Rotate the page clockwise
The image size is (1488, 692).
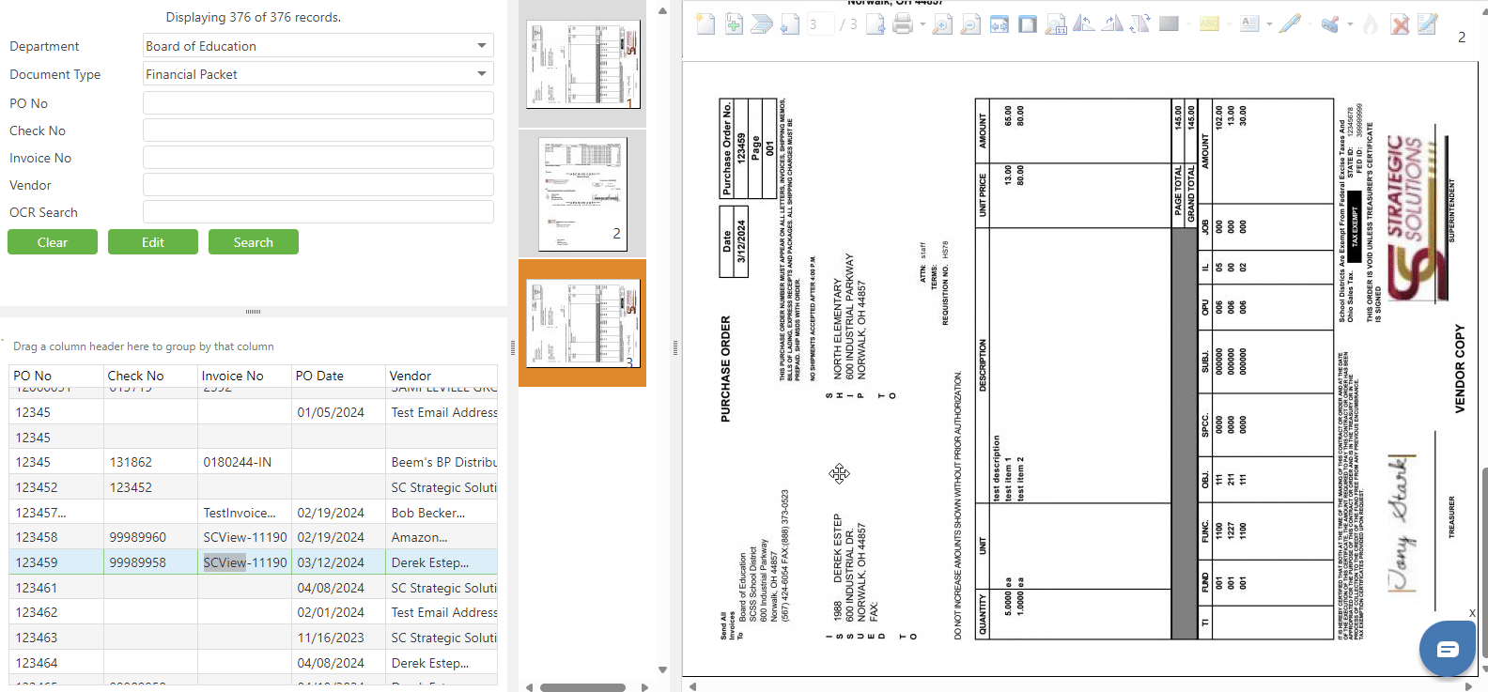point(1112,24)
